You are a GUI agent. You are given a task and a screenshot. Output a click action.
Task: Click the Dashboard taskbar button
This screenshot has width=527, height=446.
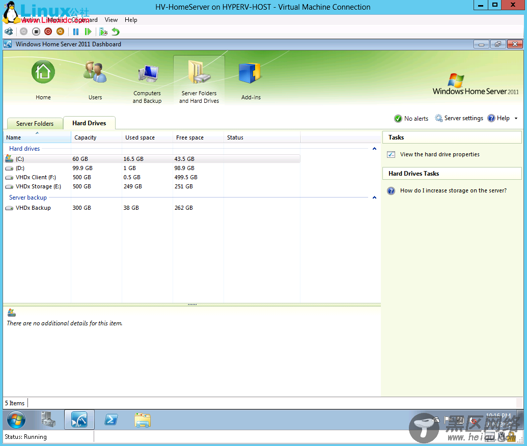tap(79, 420)
